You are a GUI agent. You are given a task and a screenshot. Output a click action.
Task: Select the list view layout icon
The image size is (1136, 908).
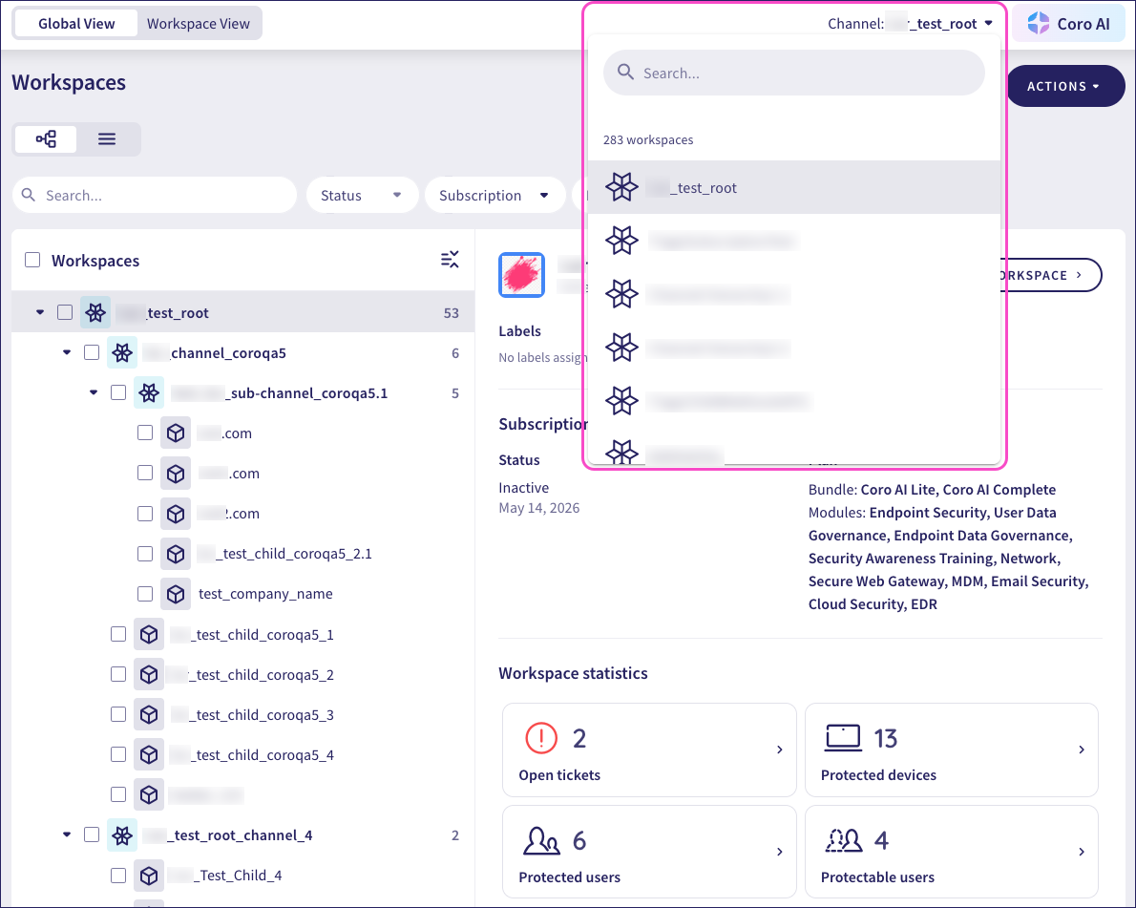pyautogui.click(x=107, y=139)
